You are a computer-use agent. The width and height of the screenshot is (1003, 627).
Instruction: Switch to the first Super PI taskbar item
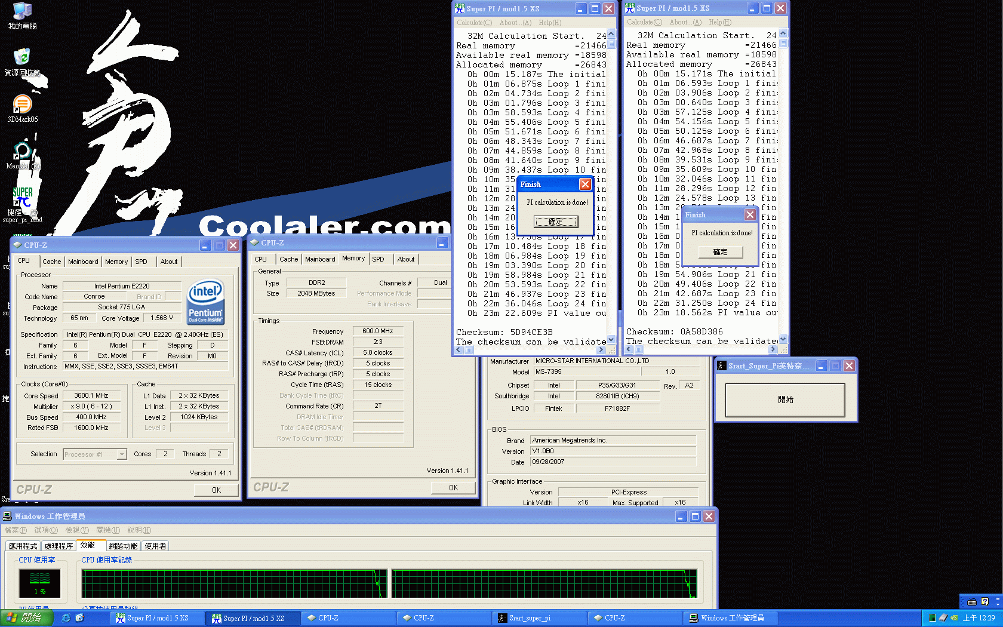(157, 618)
